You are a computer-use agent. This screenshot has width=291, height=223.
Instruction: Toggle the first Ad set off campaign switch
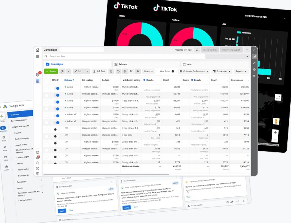tap(57, 116)
